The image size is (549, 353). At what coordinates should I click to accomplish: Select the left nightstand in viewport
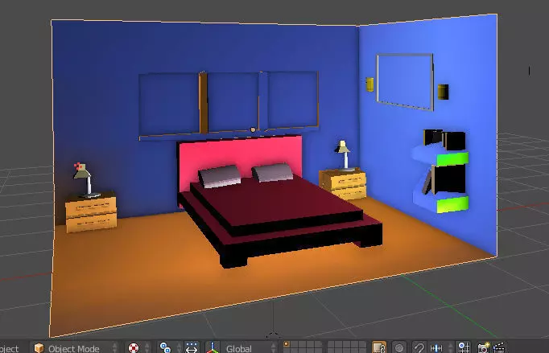[91, 213]
